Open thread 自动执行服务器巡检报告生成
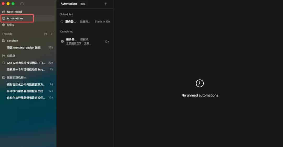The height and width of the screenshot is (147, 283). coord(28,91)
